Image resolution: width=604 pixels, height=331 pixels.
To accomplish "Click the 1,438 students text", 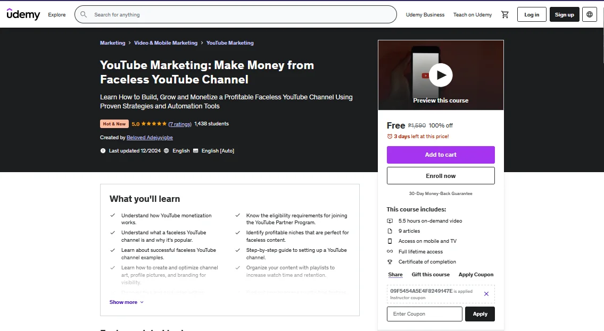I will coord(211,124).
